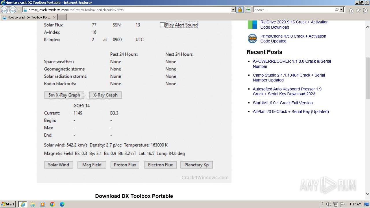
Task: Open AllPlan 2019 Crack link
Action: [291, 112]
